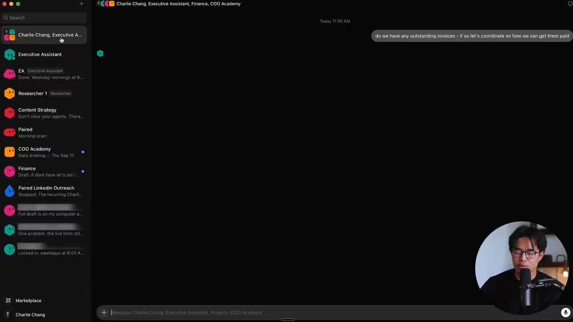Click the outstanding invoices message bubble

[472, 36]
